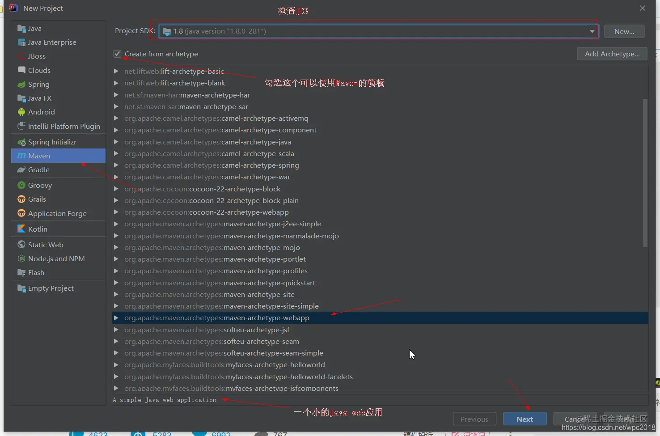
Task: Expand the cocoon-22-archetype-block node
Action: 116,189
